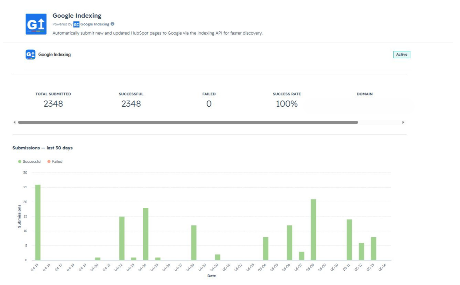The image size is (460, 285).
Task: Click the large Google Indexing app logo
Action: 36,24
